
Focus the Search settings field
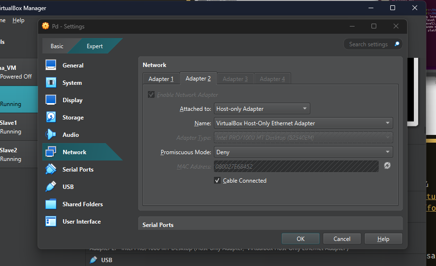[x=369, y=44]
